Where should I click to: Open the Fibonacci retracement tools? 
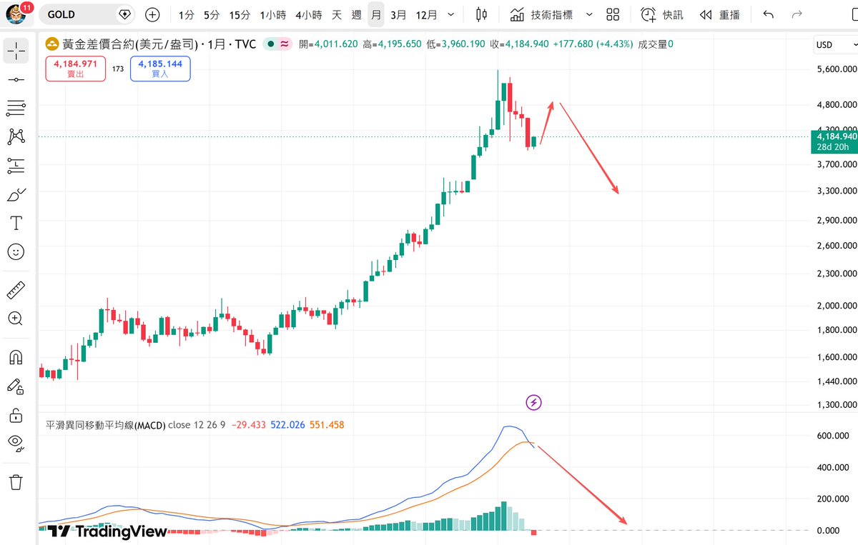click(16, 109)
